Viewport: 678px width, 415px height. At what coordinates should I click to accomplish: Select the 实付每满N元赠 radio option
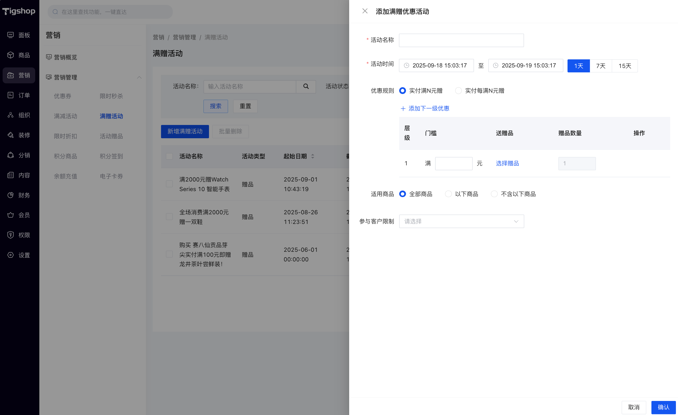point(458,91)
